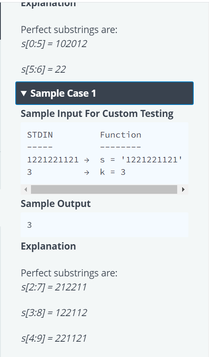Screen dimensions: 209x357
Task: Click the scrollbar right arrow under the input block
Action: click(183, 189)
